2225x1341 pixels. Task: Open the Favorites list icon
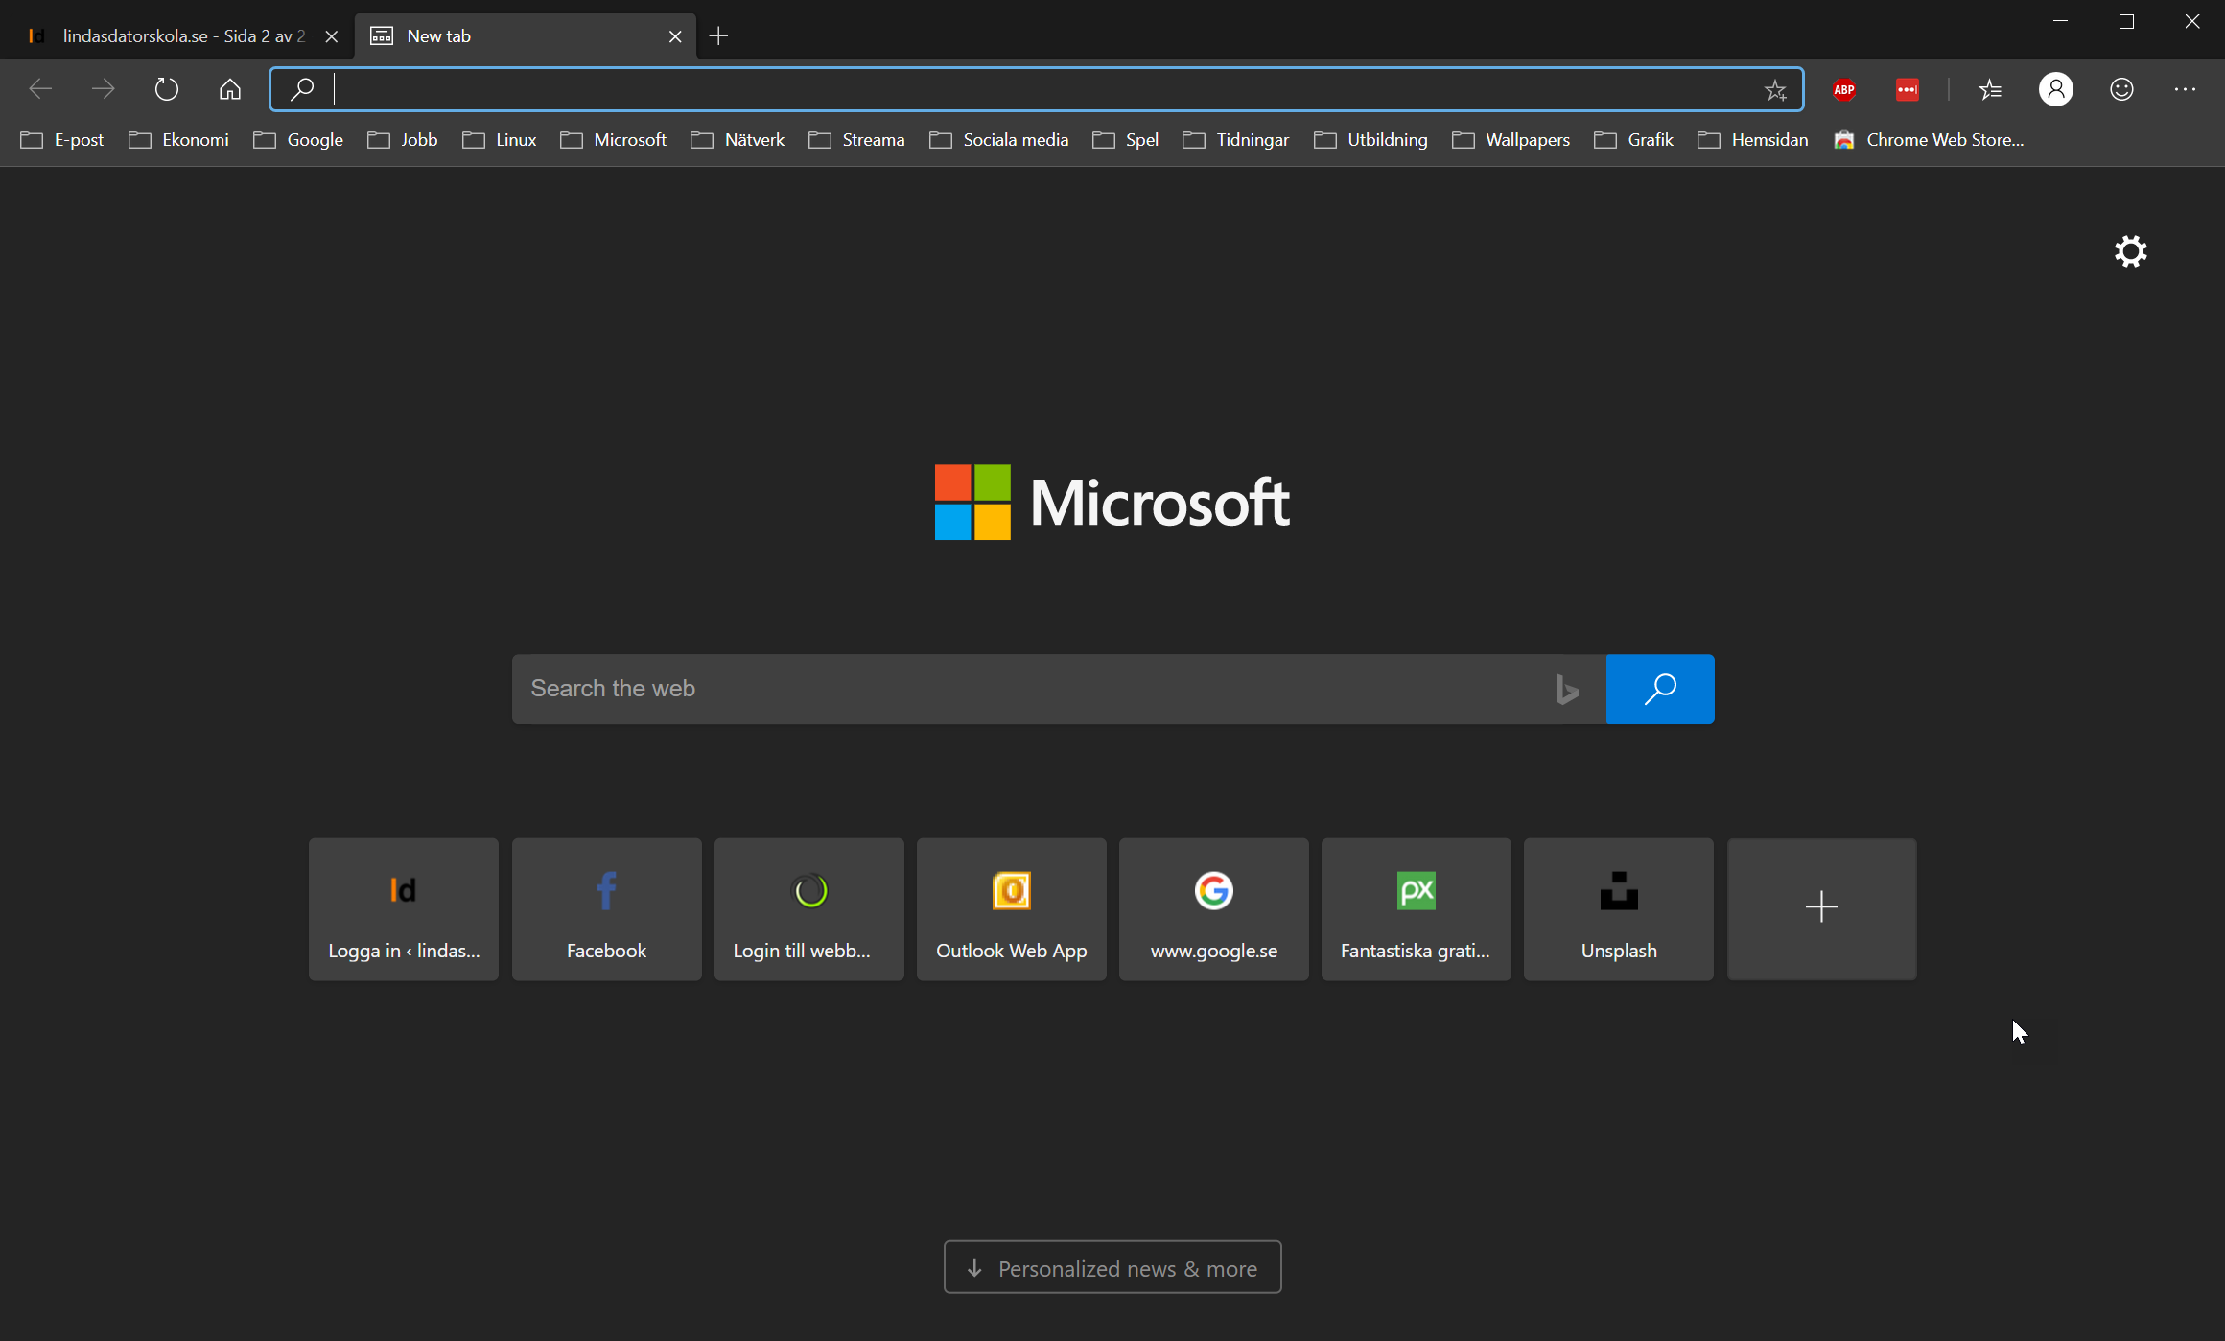tap(1990, 89)
